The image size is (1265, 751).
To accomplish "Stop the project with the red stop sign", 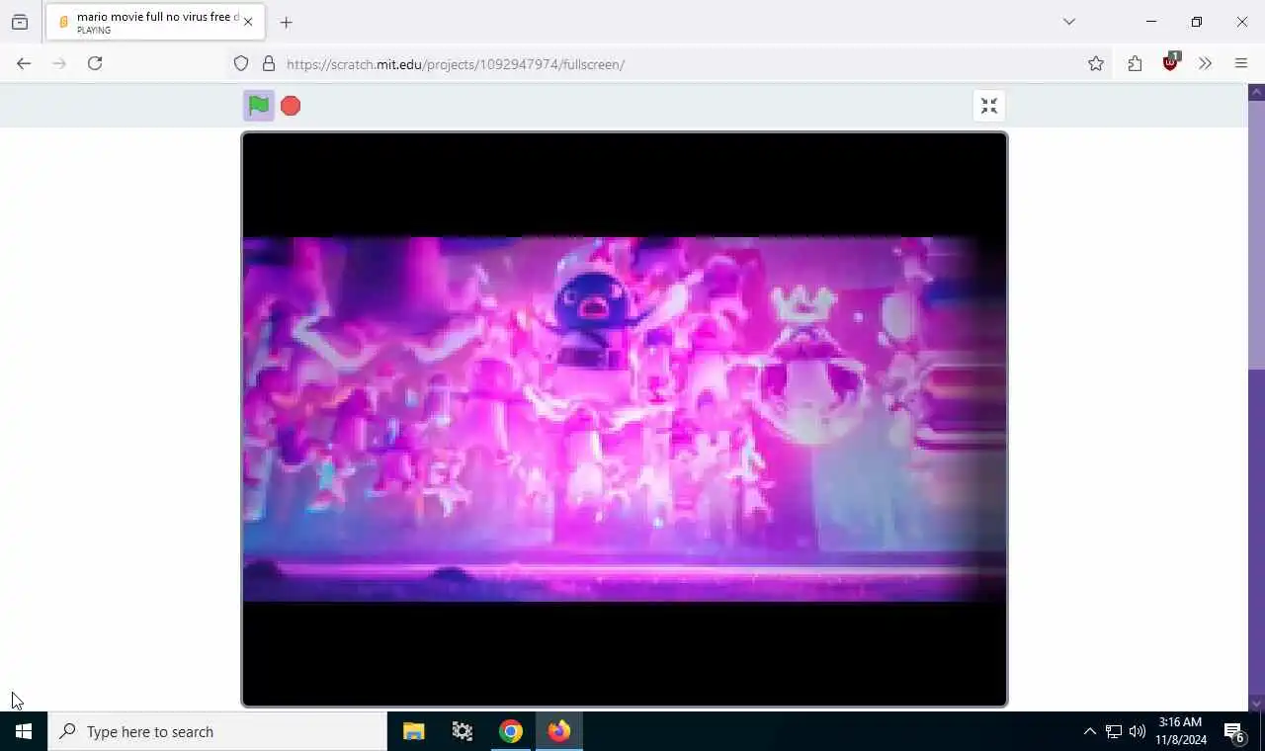I will click(x=291, y=106).
